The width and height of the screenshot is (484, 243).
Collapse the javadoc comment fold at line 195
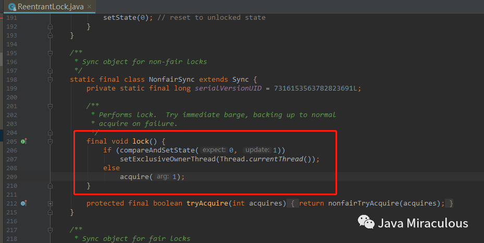coord(51,53)
